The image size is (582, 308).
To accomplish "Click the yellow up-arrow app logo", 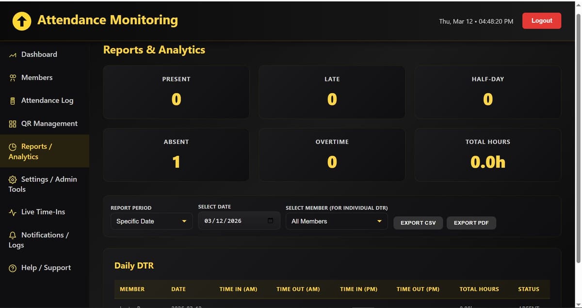I will pyautogui.click(x=22, y=21).
